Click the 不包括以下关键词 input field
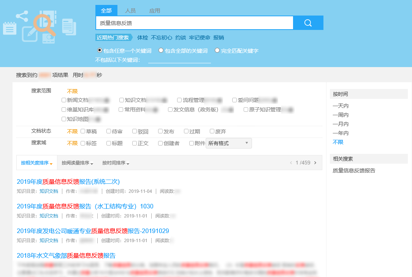The height and width of the screenshot is (277, 412). (179, 60)
